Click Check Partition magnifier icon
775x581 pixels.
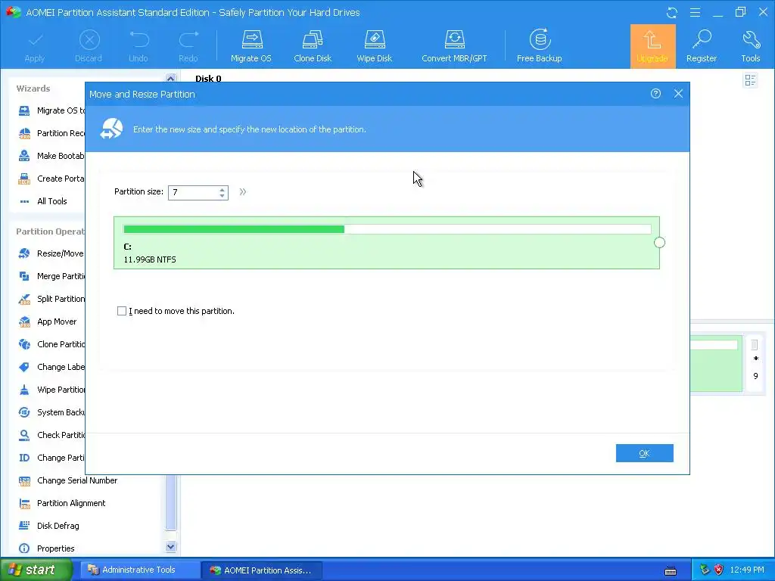coord(24,435)
